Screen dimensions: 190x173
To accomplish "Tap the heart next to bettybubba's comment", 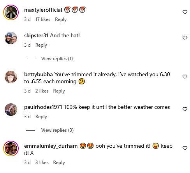I will (185, 77).
